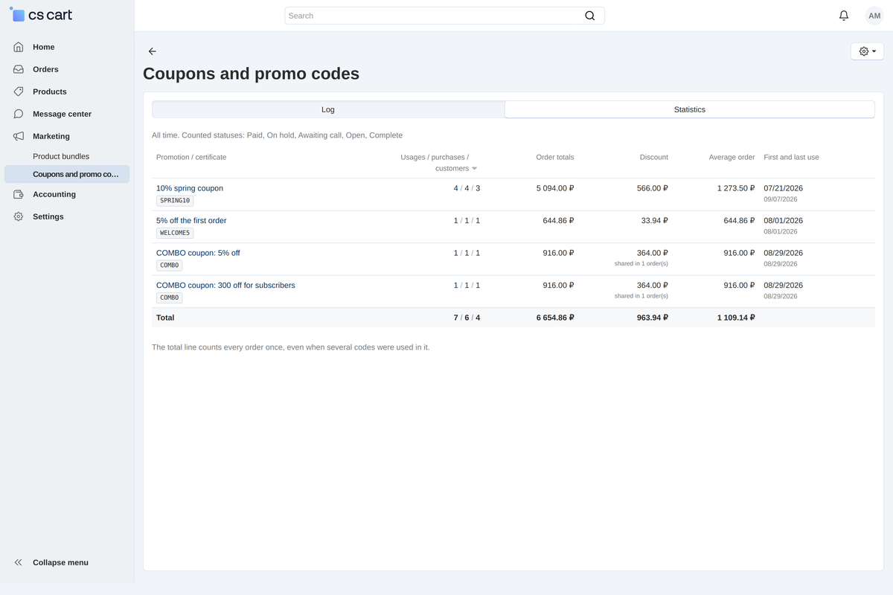
Task: Click average order 1 273.50 ₽
Action: (736, 188)
